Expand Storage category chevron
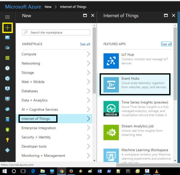Screen dimensions: 180x175 pyautogui.click(x=88, y=72)
